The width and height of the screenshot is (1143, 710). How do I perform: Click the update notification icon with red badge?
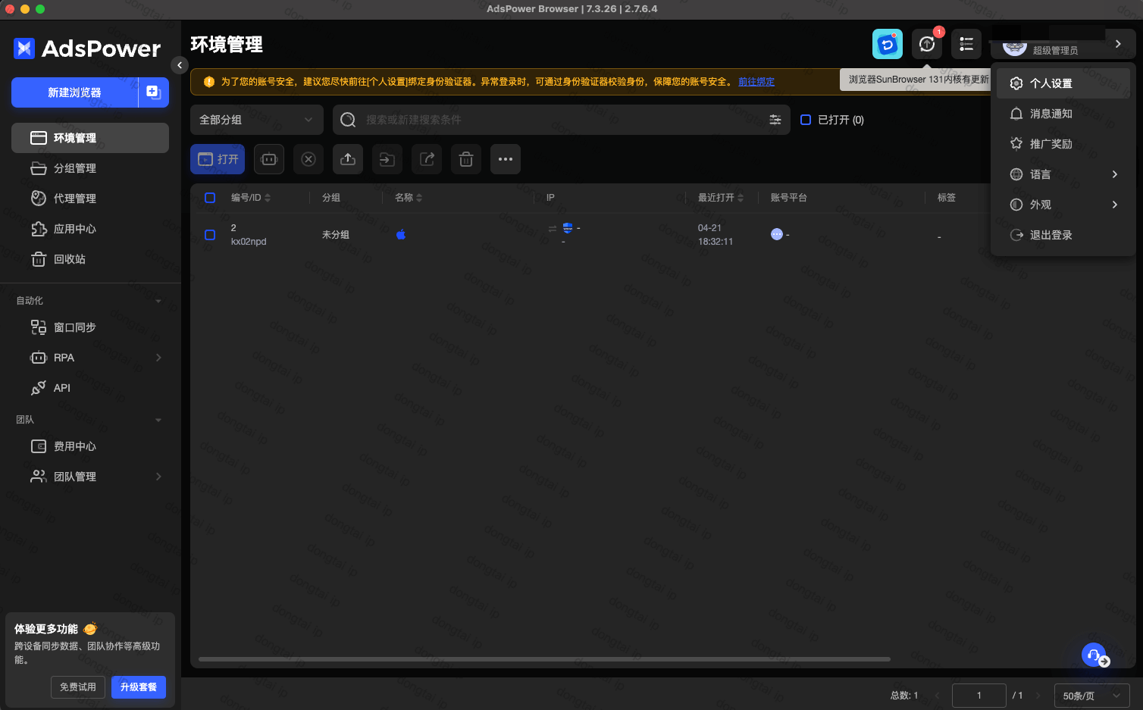(927, 44)
